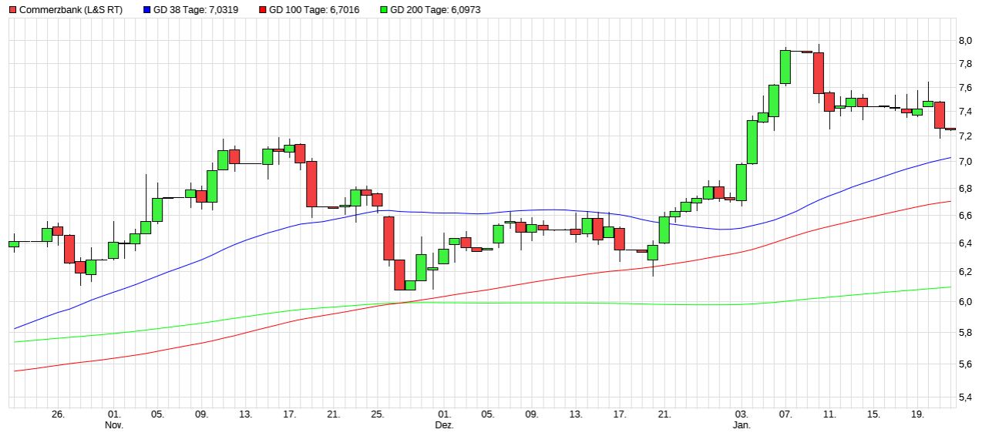The width and height of the screenshot is (989, 436).
Task: Click the '25.' date axis label
Action: [378, 414]
